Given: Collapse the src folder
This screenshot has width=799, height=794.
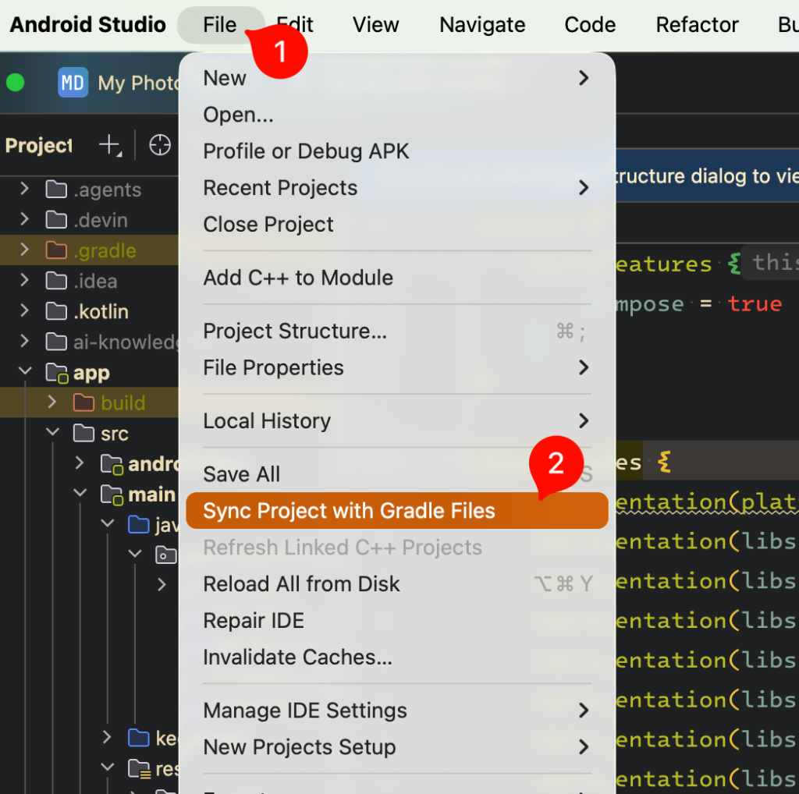Looking at the screenshot, I should (x=52, y=433).
